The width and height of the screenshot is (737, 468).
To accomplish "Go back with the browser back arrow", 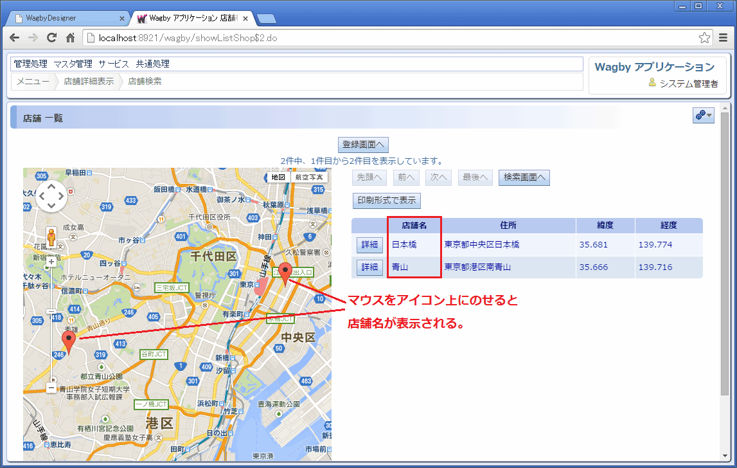I will coord(15,38).
